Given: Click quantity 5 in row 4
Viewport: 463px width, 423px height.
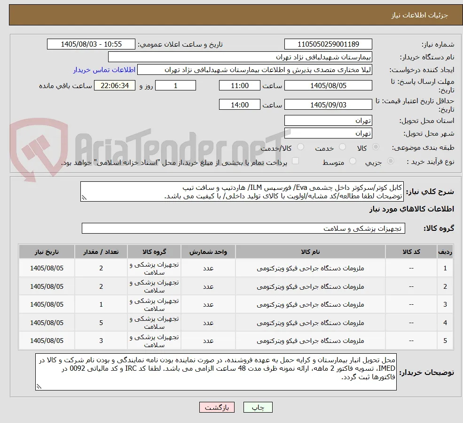Looking at the screenshot, I should [x=101, y=323].
